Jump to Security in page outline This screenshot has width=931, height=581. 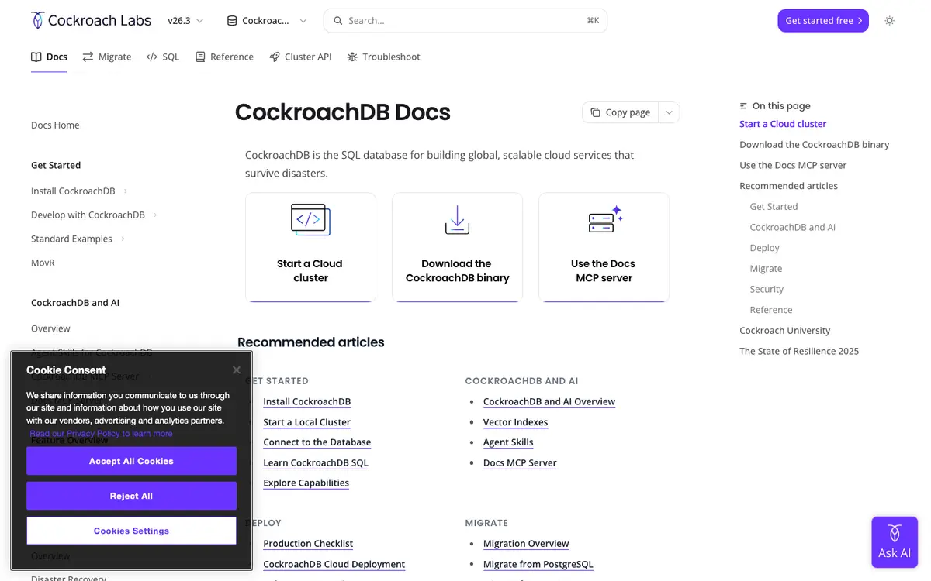pyautogui.click(x=767, y=289)
